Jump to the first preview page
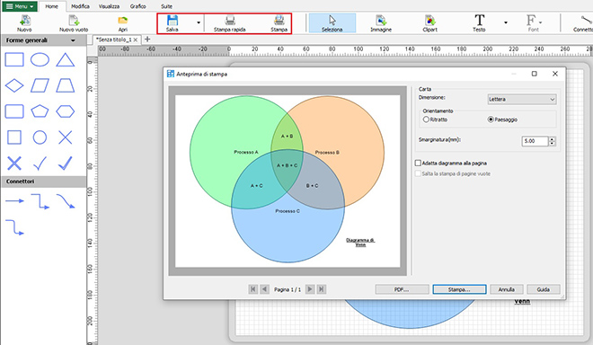The image size is (593, 345). pos(253,289)
